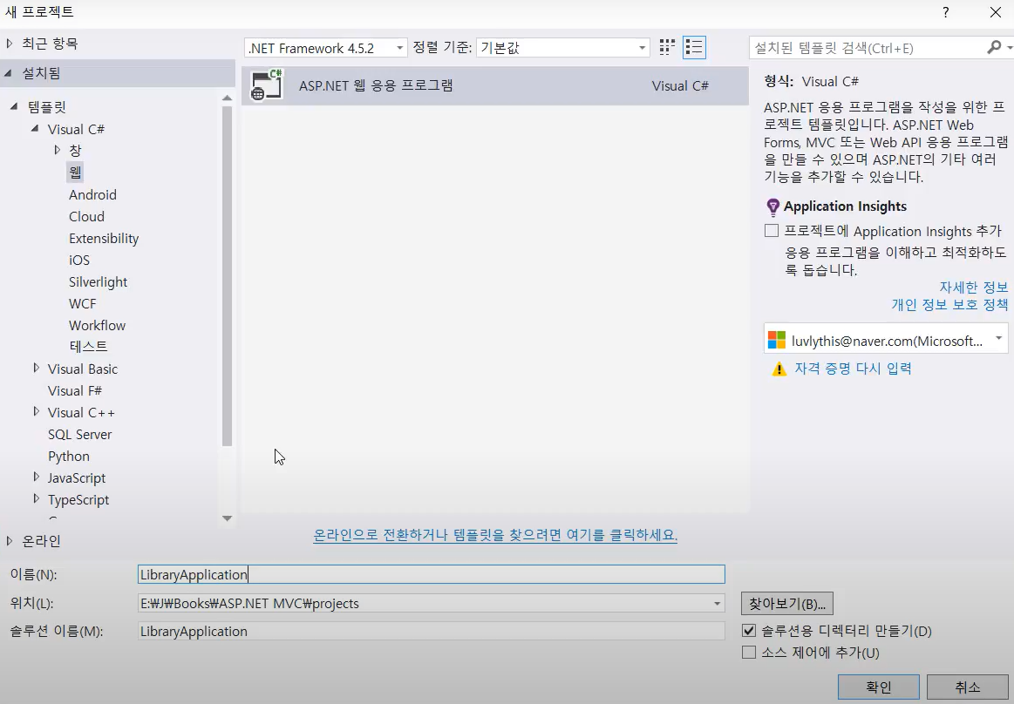Collapse the 템플릿 tree node
Image resolution: width=1014 pixels, height=704 pixels.
[14, 106]
